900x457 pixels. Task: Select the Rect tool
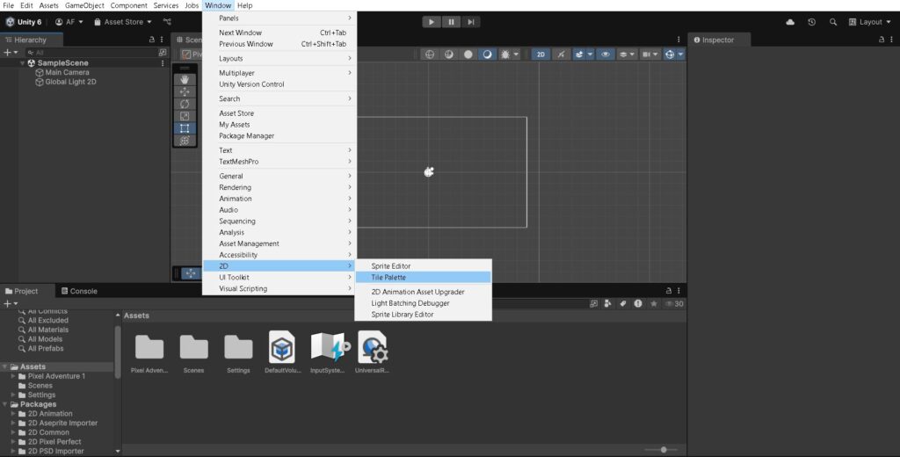[x=185, y=128]
